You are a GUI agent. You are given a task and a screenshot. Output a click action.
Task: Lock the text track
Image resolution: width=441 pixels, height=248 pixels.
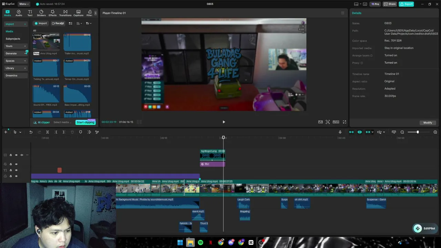(11, 170)
